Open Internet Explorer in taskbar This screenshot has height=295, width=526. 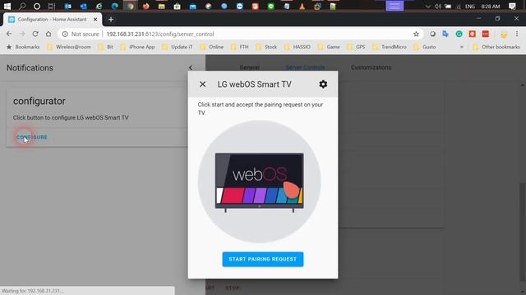coord(99,6)
